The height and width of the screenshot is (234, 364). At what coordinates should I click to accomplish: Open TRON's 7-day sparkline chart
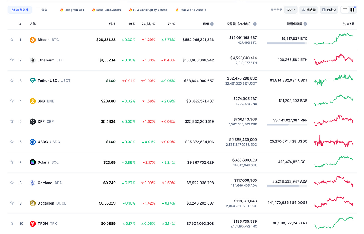click(333, 223)
